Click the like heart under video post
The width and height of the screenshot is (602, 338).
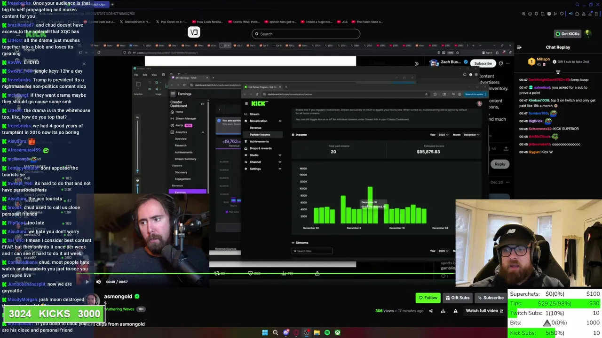pos(251,273)
